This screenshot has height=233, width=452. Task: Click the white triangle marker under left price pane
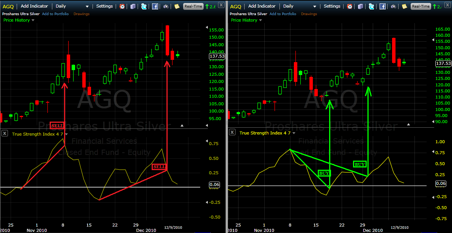point(182,125)
